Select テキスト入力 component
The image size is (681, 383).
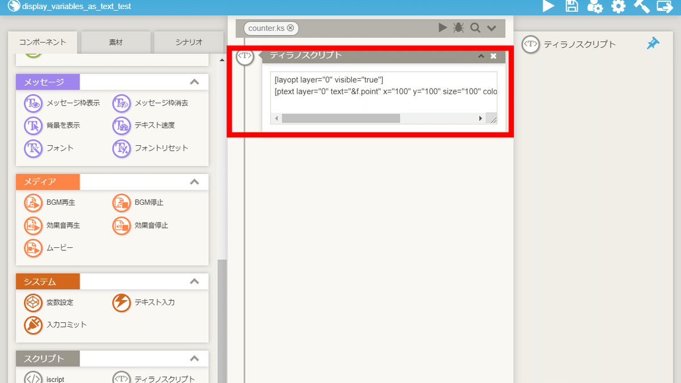click(x=144, y=302)
